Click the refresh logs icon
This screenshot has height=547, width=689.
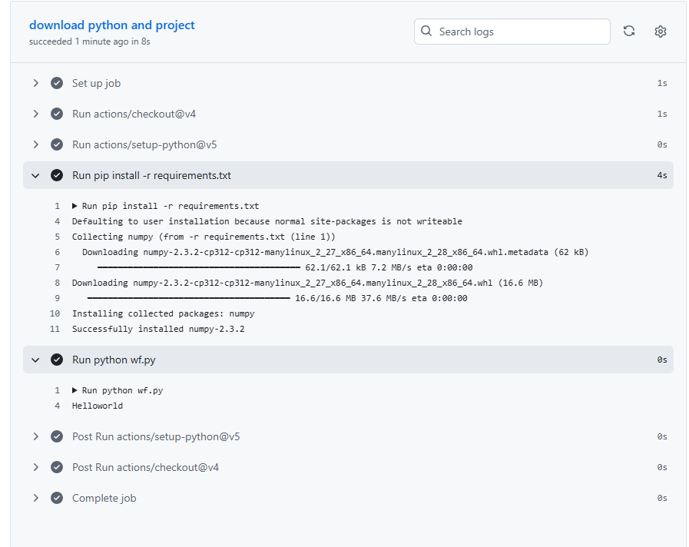click(x=628, y=31)
